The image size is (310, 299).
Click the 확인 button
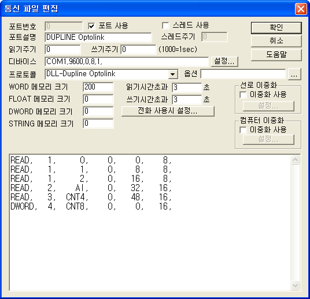[x=276, y=28]
